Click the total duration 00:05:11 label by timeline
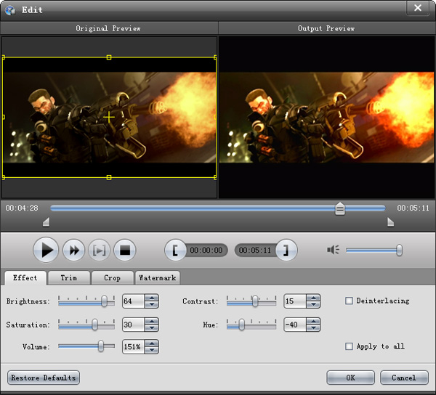 [x=413, y=208]
